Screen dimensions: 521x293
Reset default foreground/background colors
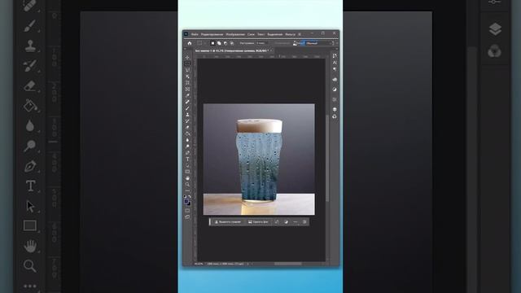[x=185, y=197]
